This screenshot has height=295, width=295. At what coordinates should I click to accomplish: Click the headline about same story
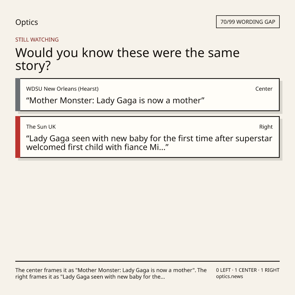coord(127,59)
